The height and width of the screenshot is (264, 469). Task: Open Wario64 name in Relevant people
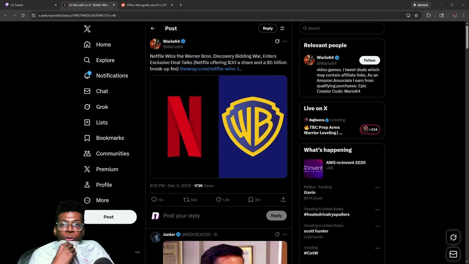325,58
